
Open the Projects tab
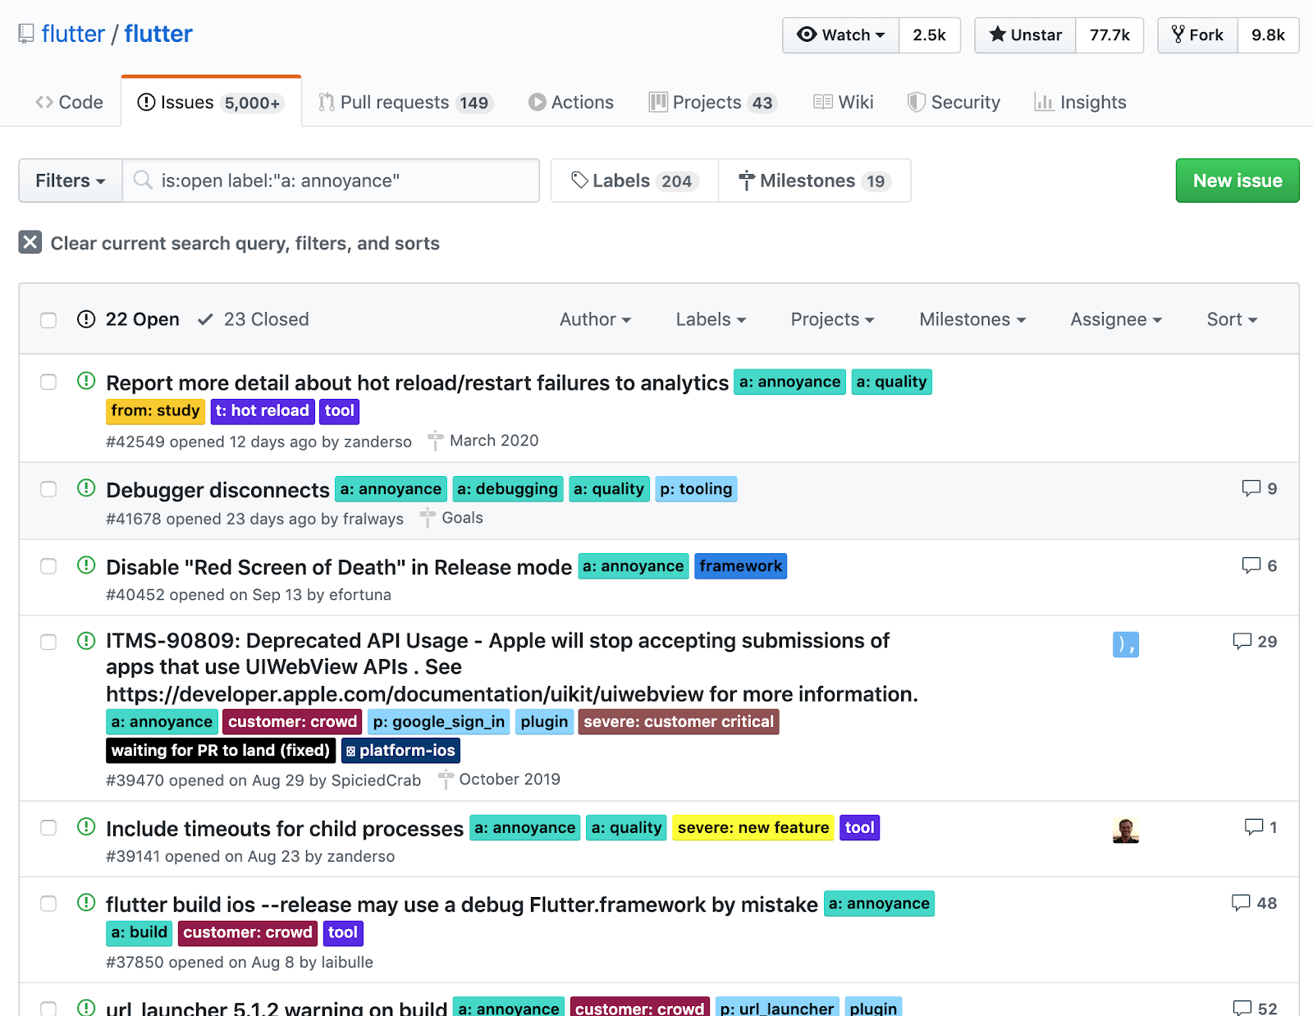(x=712, y=102)
